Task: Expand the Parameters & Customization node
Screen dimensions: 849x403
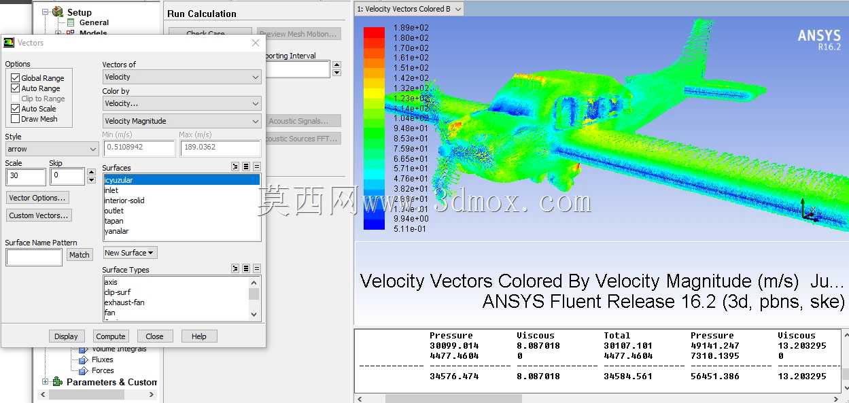Action: coord(45,382)
